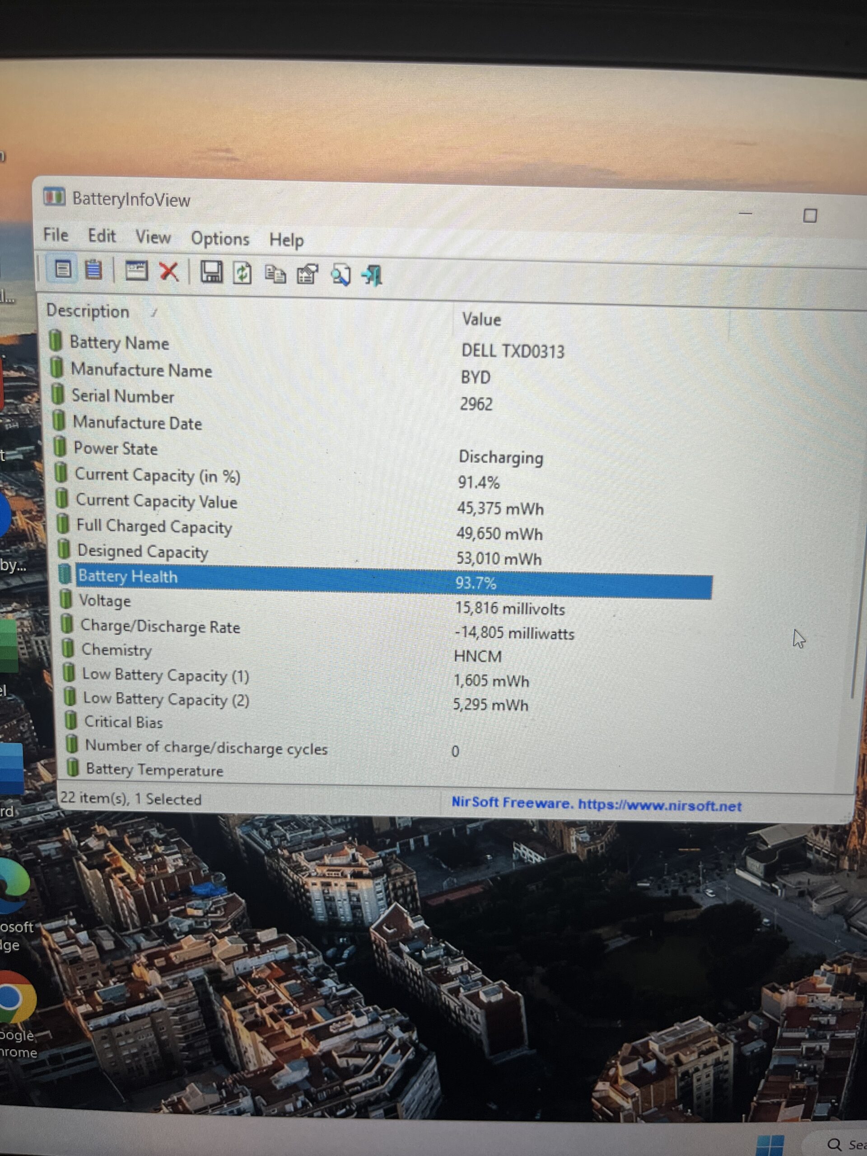Open the battery information window toolbar icon

point(136,270)
